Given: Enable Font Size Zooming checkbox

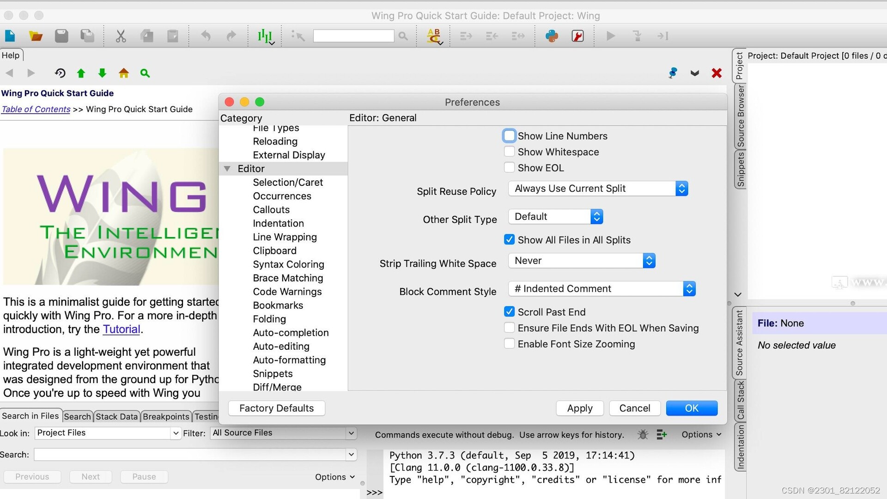Looking at the screenshot, I should pos(509,343).
